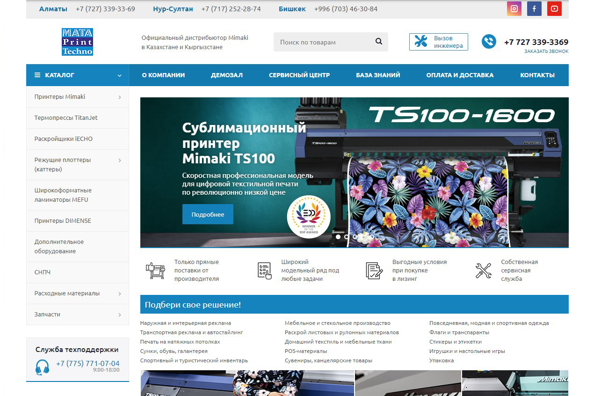Open Игрушки и настольные игры link
The height and width of the screenshot is (396, 594).
tap(467, 351)
